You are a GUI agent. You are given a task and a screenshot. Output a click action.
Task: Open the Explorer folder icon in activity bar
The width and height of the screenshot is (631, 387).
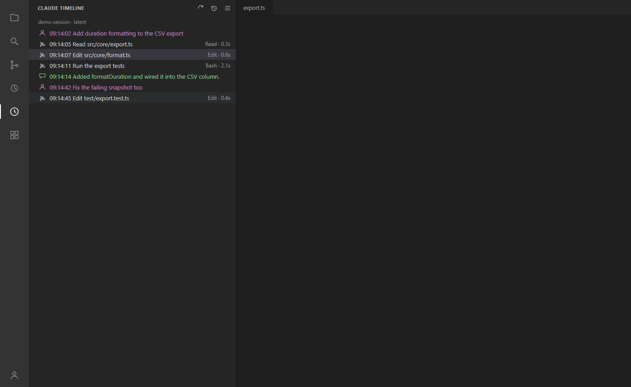14,18
